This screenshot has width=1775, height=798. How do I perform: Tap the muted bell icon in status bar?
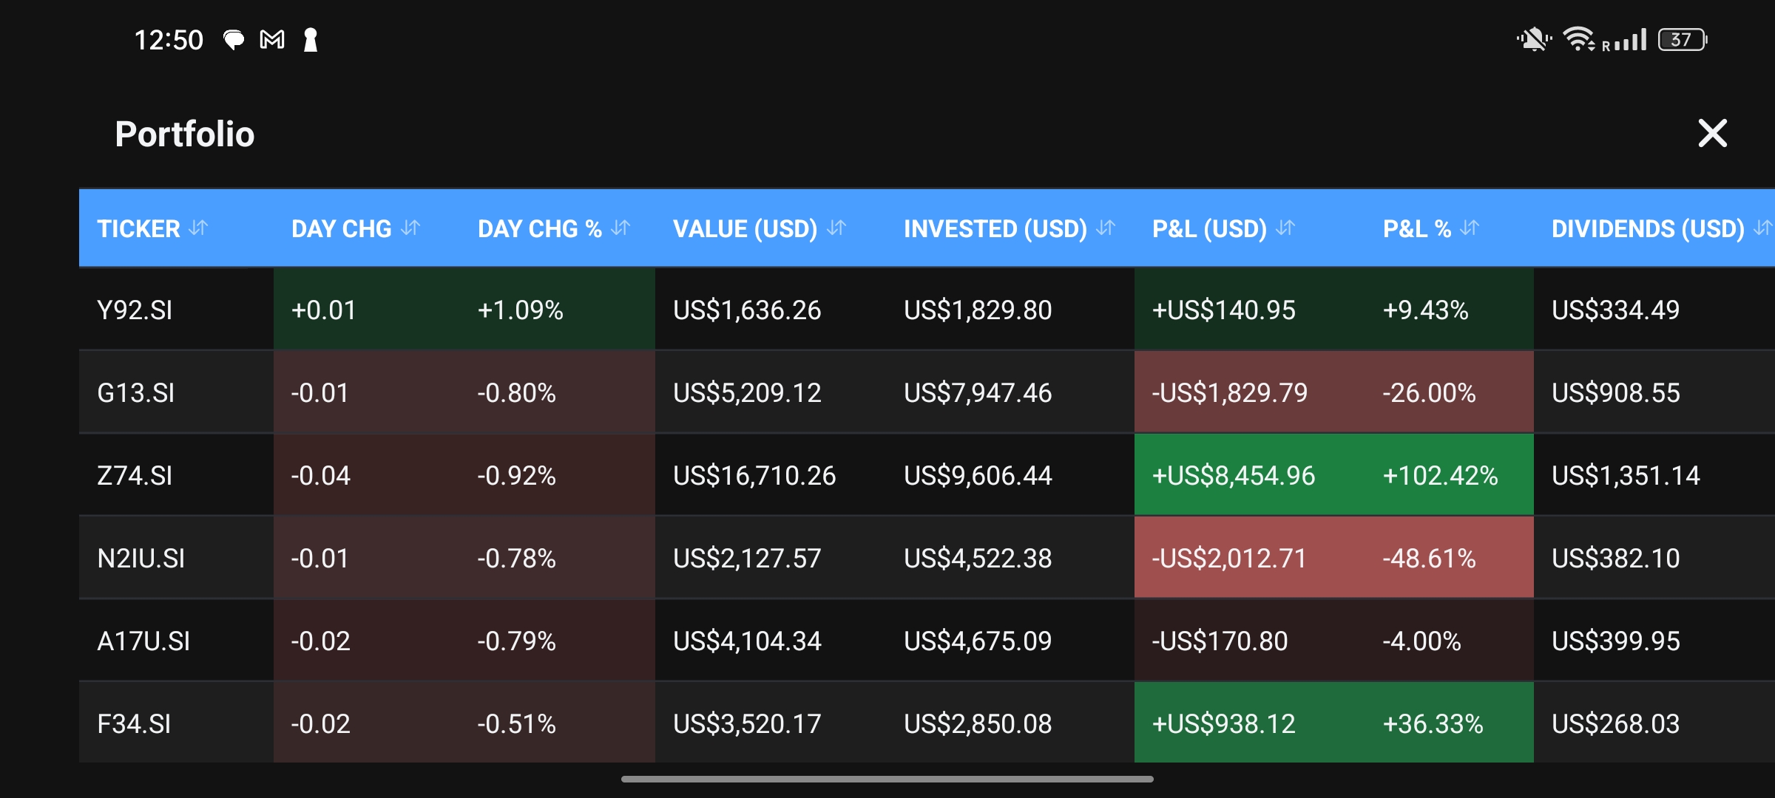(x=1534, y=39)
